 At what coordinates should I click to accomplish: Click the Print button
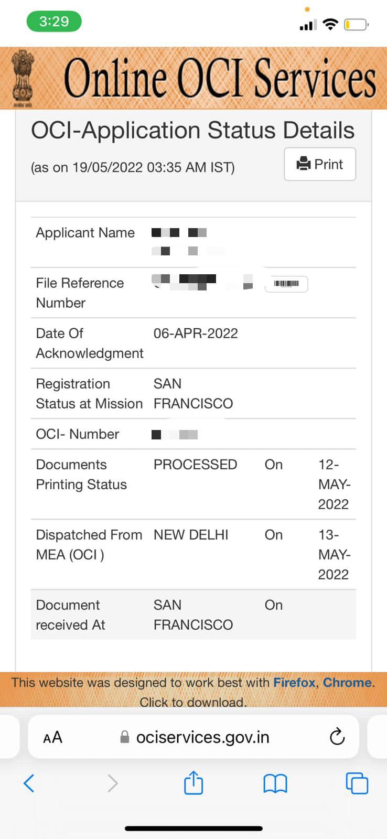tap(320, 164)
